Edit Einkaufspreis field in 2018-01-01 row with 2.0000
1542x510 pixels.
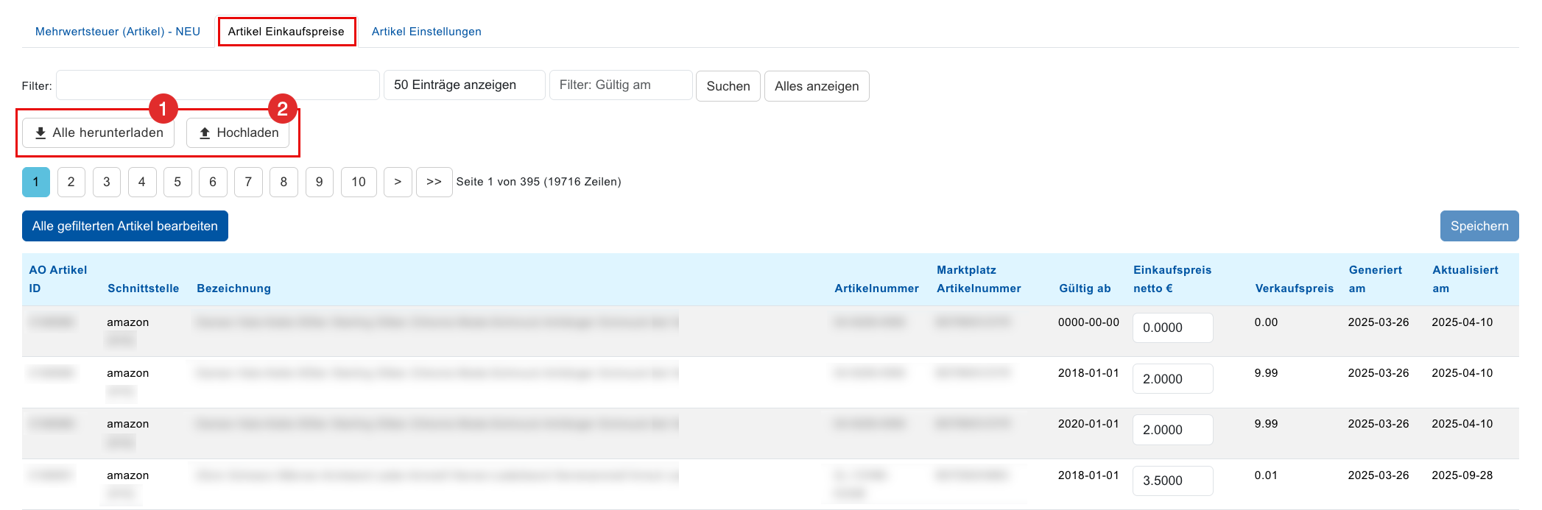pos(1172,379)
